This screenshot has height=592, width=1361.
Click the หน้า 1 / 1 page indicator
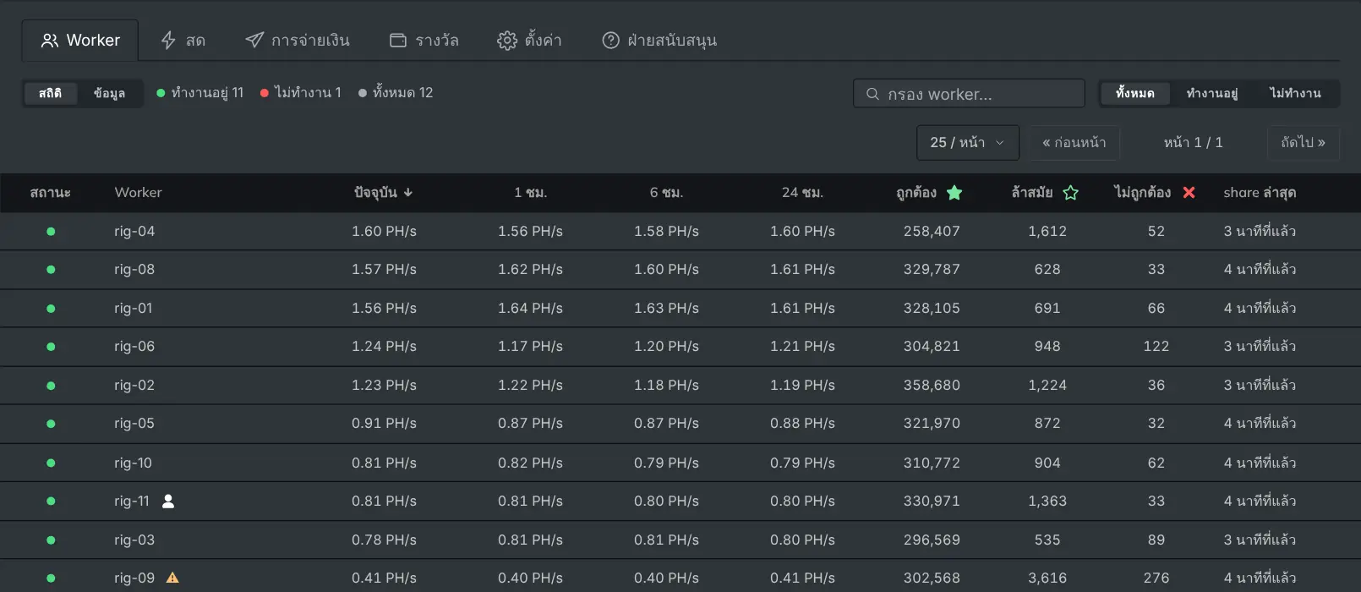[x=1194, y=143]
